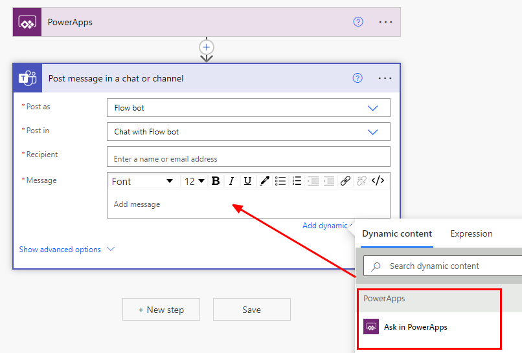Click the Ask in PowerApps purple icon

371,326
